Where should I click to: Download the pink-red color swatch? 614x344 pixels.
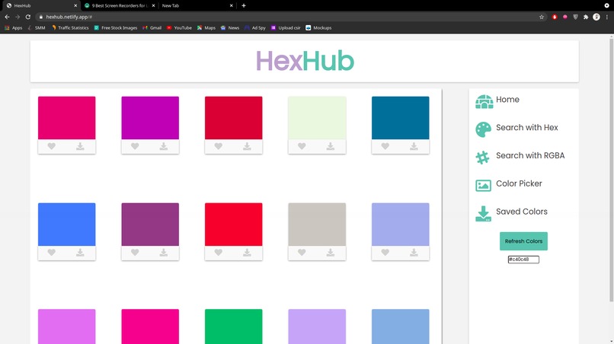[80, 146]
